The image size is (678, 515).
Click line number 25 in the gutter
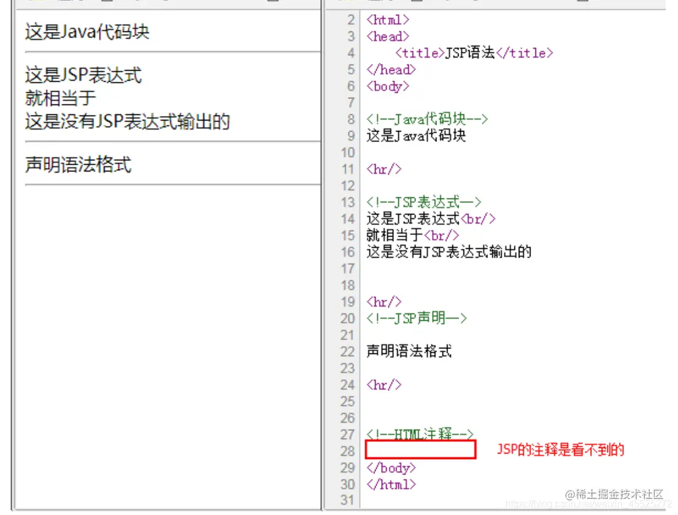click(348, 402)
